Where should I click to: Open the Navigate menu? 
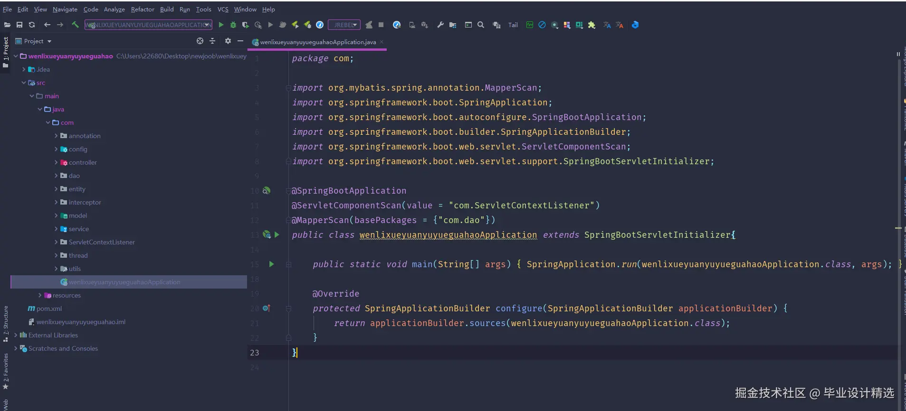(65, 9)
